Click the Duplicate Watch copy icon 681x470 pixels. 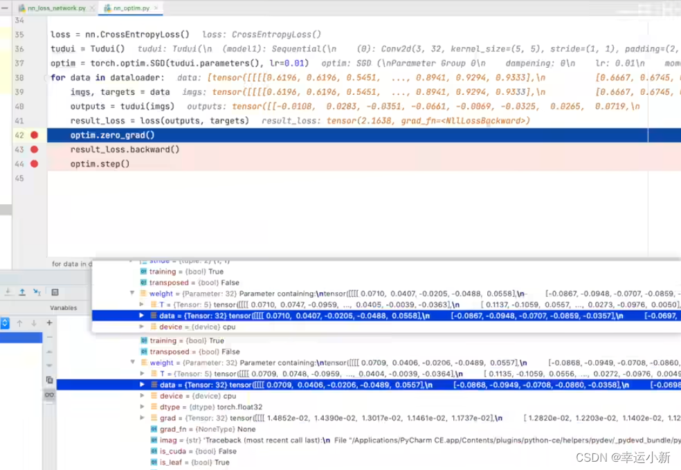pyautogui.click(x=49, y=380)
